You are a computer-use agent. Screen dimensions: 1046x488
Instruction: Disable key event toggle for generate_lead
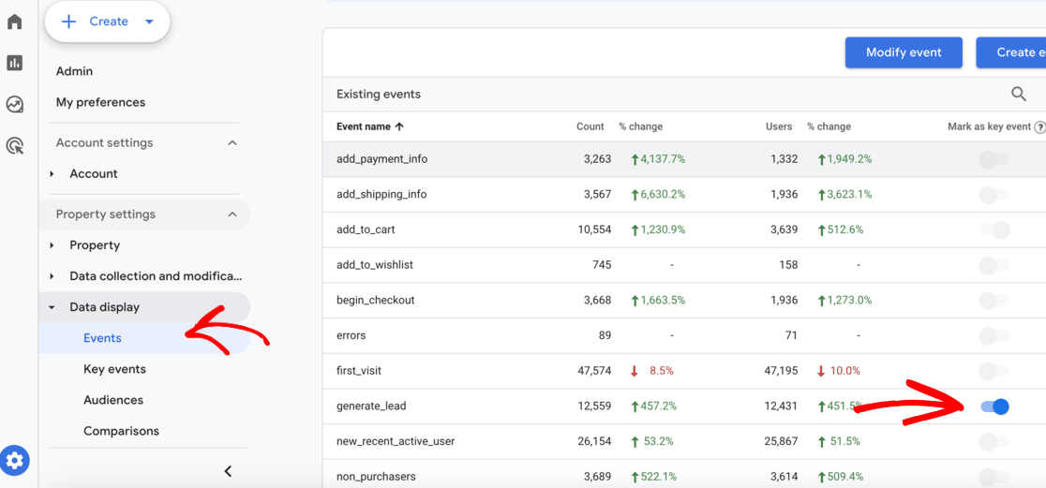(994, 407)
